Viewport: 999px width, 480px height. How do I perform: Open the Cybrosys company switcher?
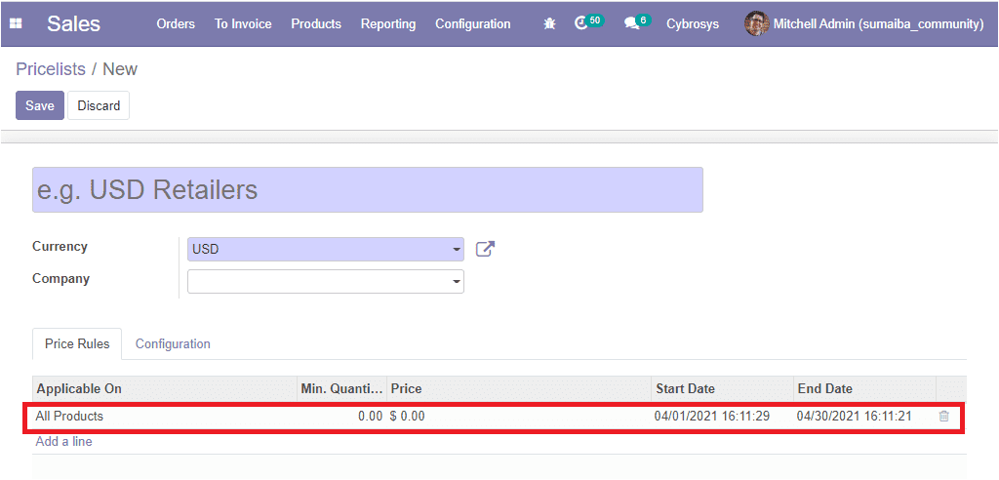point(693,24)
